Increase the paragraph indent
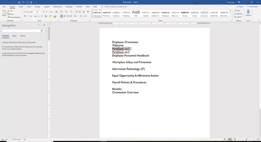 pyautogui.click(x=80, y=12)
